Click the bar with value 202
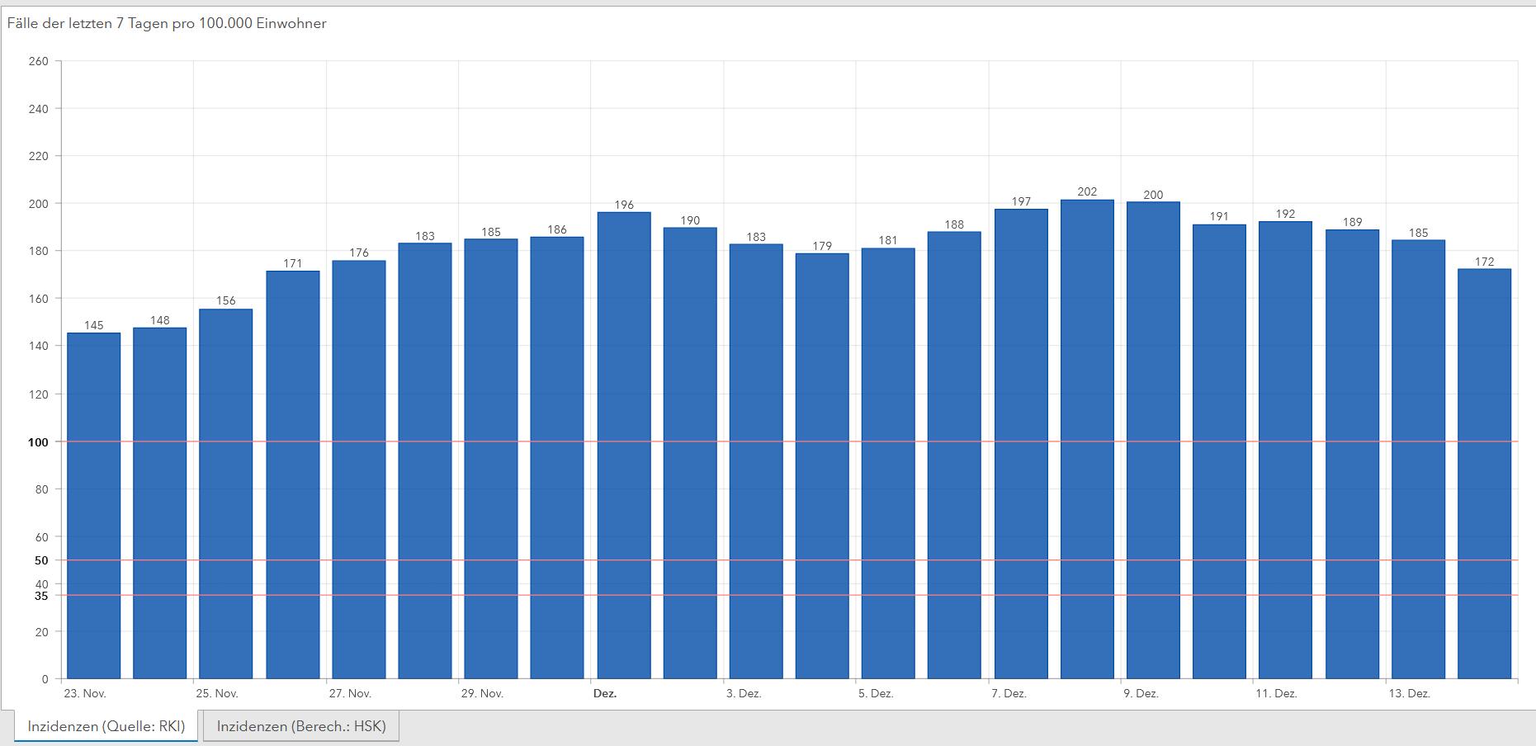Screen dimensions: 1536x746 (x=1087, y=439)
